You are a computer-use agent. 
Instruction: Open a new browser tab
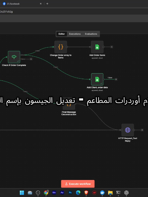point(47,4)
